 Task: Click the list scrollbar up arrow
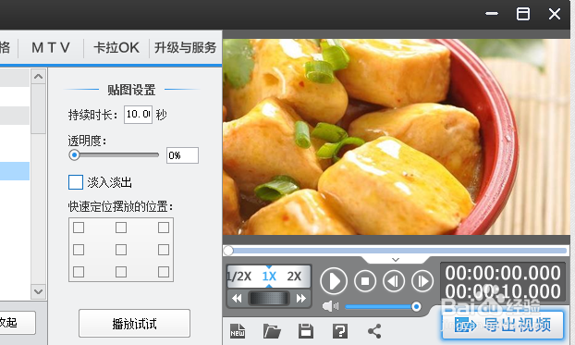click(x=38, y=77)
